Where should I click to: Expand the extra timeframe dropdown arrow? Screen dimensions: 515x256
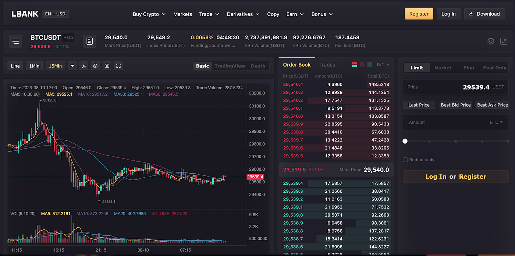coord(72,65)
